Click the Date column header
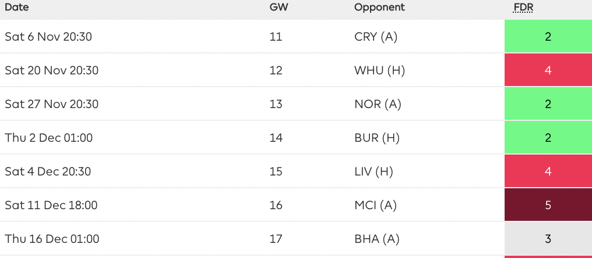The width and height of the screenshot is (592, 258). tap(17, 8)
